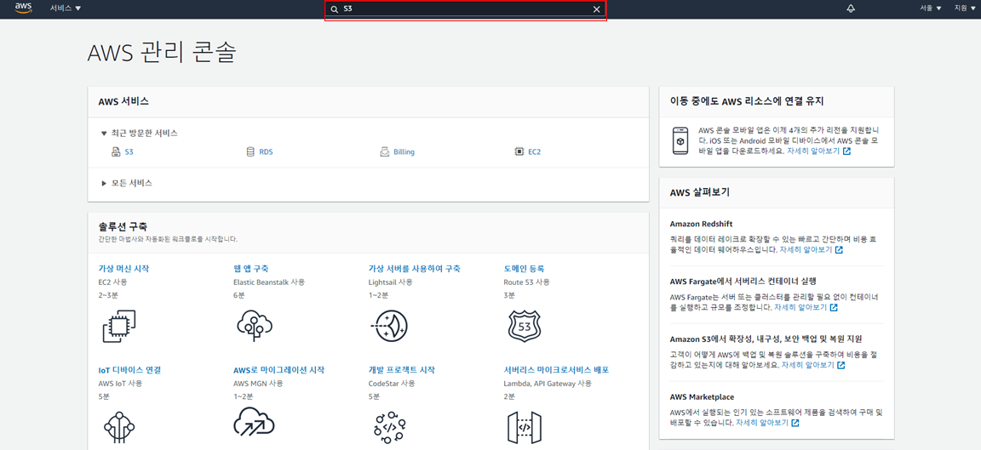Click 도메인 등록 link
The width and height of the screenshot is (981, 450).
coord(524,269)
